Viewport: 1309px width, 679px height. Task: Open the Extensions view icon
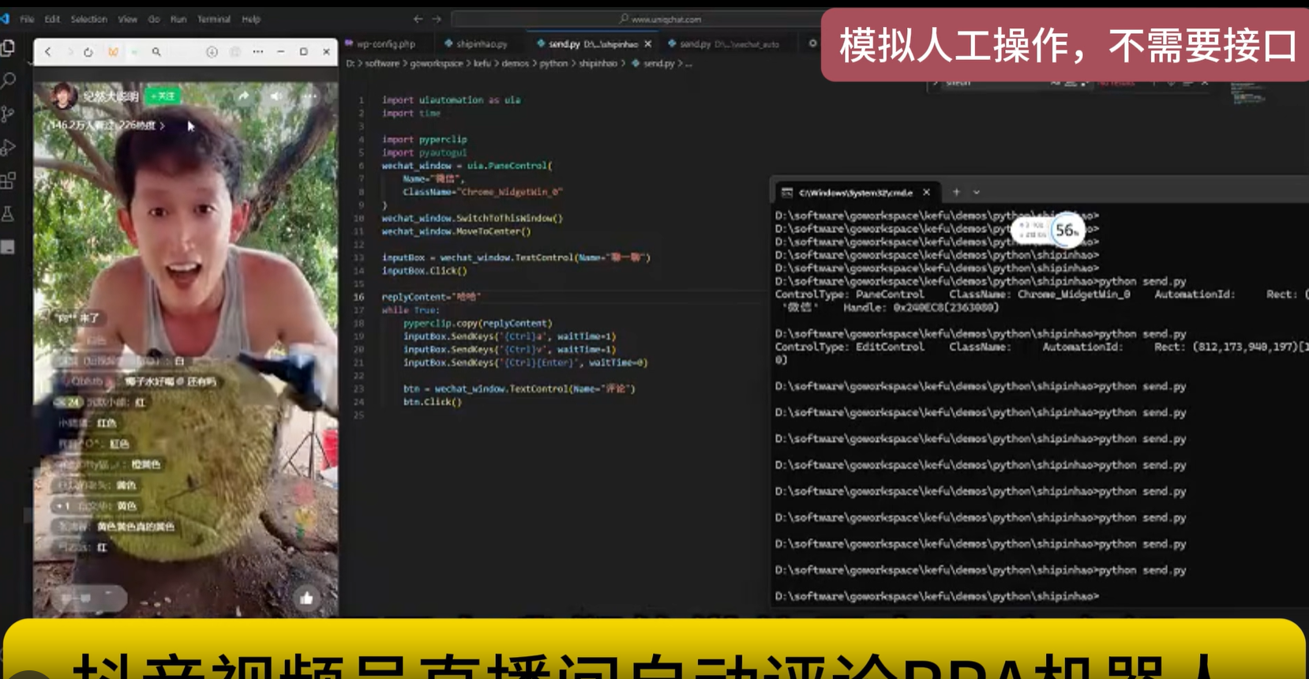point(9,181)
